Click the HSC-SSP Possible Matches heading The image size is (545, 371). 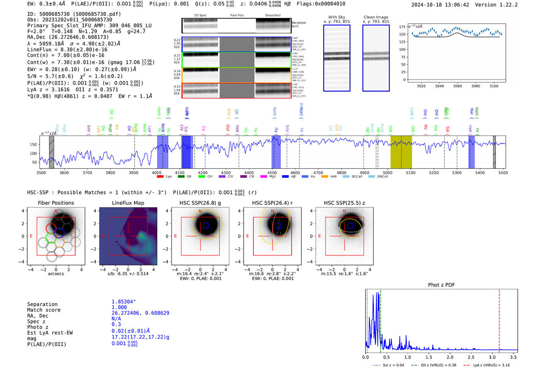pyautogui.click(x=97, y=192)
